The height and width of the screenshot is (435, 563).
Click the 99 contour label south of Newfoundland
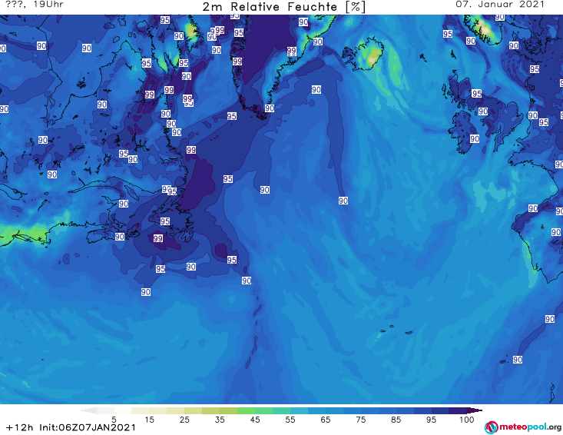(158, 238)
